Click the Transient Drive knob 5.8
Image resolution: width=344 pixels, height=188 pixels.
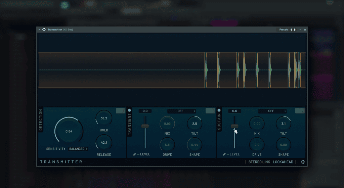pos(167,145)
